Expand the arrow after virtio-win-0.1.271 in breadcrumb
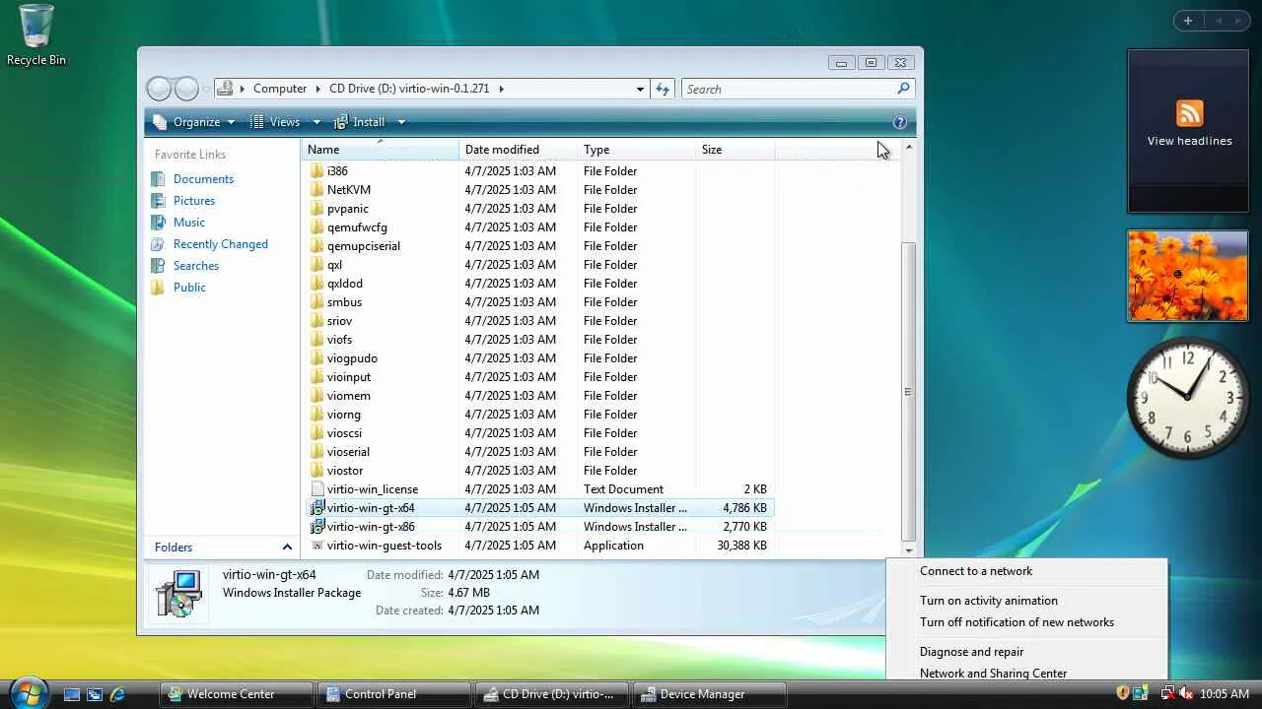Screen dimensions: 1262x709 pyautogui.click(x=501, y=89)
